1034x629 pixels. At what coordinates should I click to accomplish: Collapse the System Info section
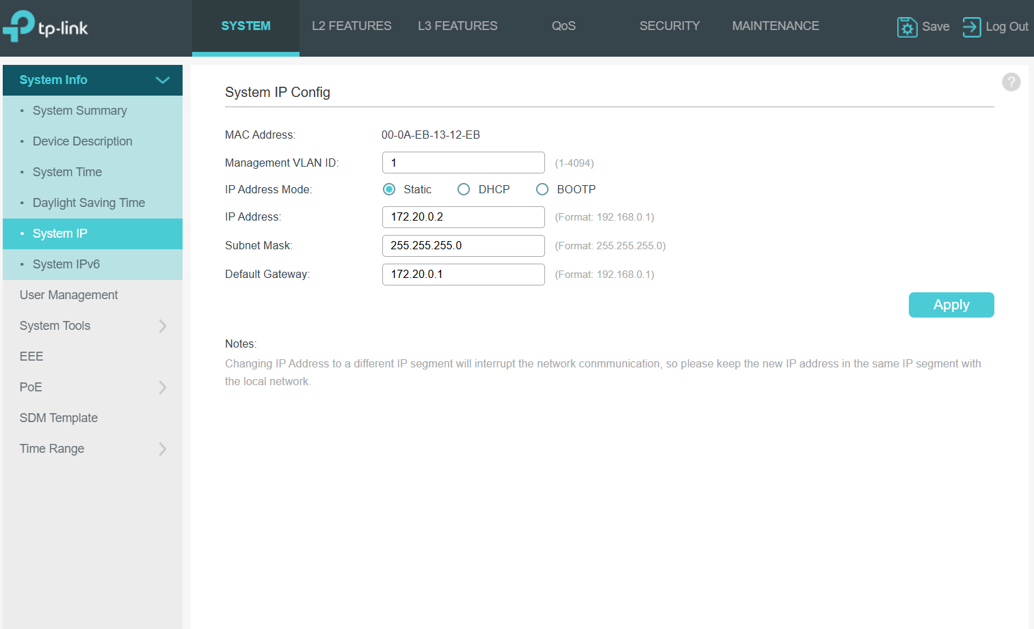tap(162, 80)
